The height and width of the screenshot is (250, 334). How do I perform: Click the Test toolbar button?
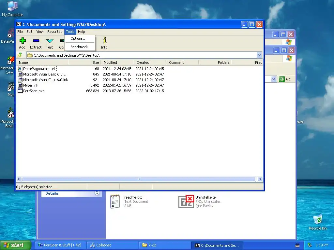pyautogui.click(x=50, y=43)
